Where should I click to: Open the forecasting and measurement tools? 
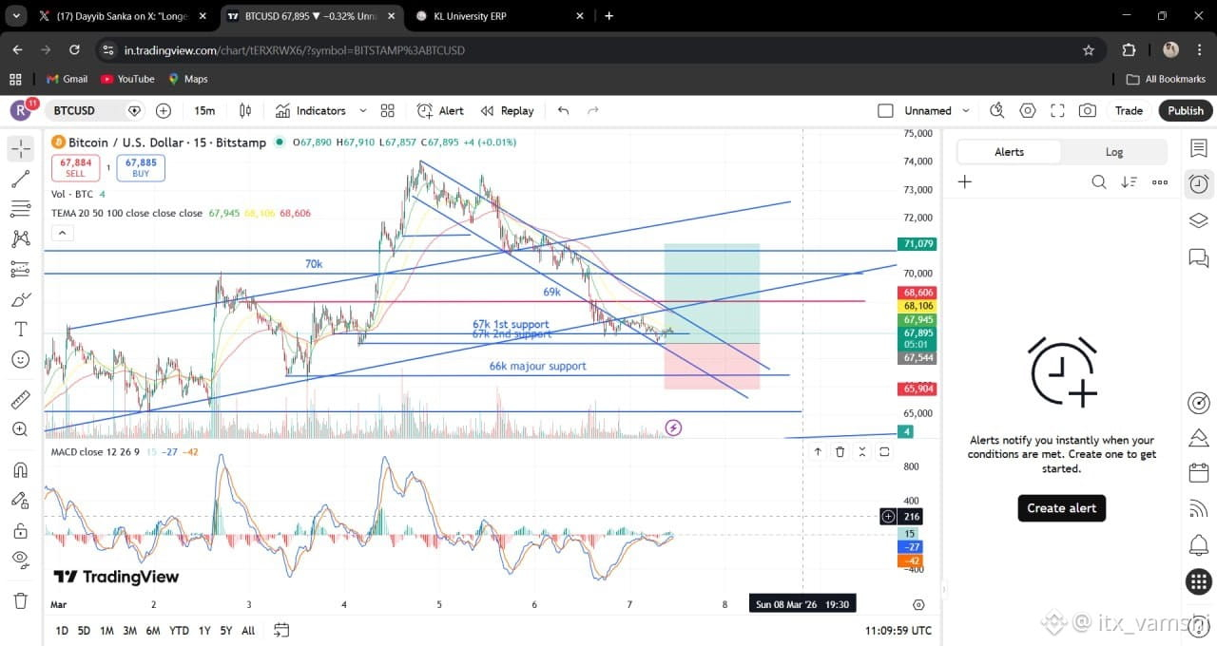[21, 270]
